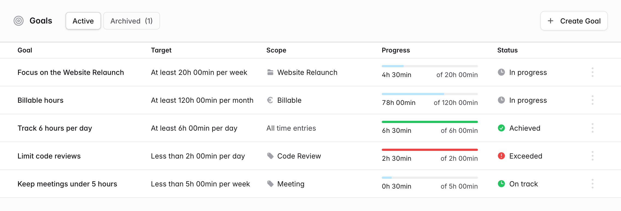
Task: Click the Create Goal button
Action: [x=574, y=21]
